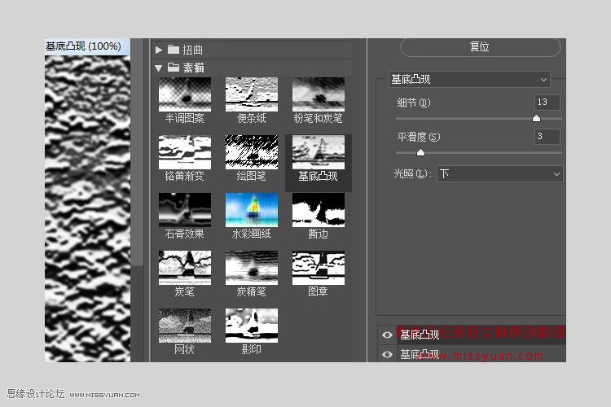Image resolution: width=611 pixels, height=407 pixels.
Task: Select the 图章 filter thumbnail
Action: 319,268
